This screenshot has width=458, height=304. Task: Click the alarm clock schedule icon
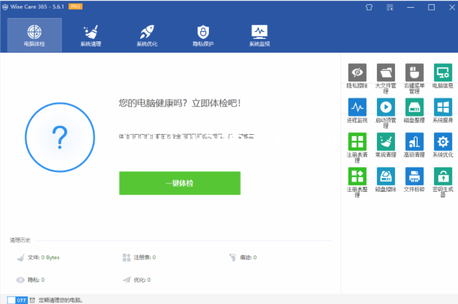[32, 300]
